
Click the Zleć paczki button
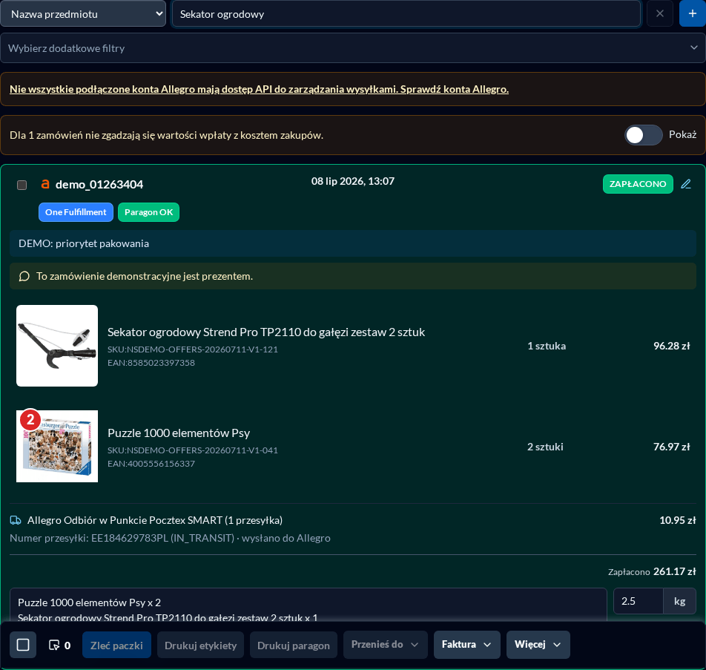tap(116, 646)
